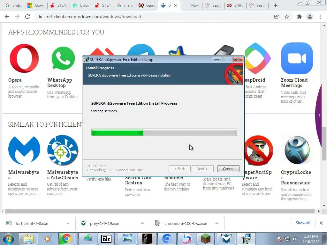The image size is (327, 245).
Task: Expand the chromium-100-0 download options
Action: click(x=217, y=223)
